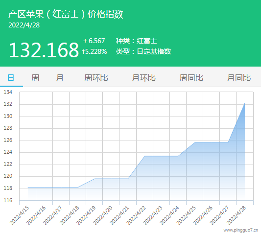The width and height of the screenshot is (261, 234).
Task: Click the chart peak at 2022/4/28
Action: click(x=245, y=103)
